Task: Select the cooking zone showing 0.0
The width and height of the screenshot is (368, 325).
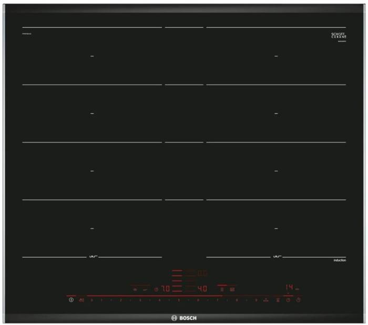Action: click(x=202, y=274)
